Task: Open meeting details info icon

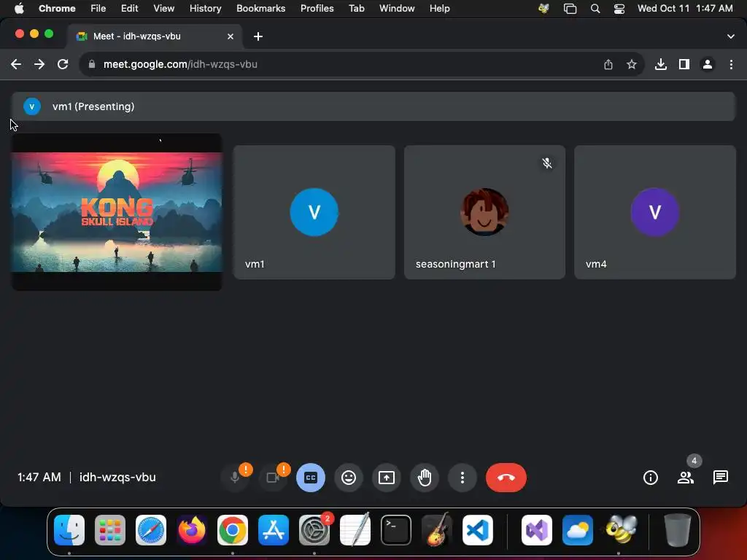Action: (x=650, y=477)
